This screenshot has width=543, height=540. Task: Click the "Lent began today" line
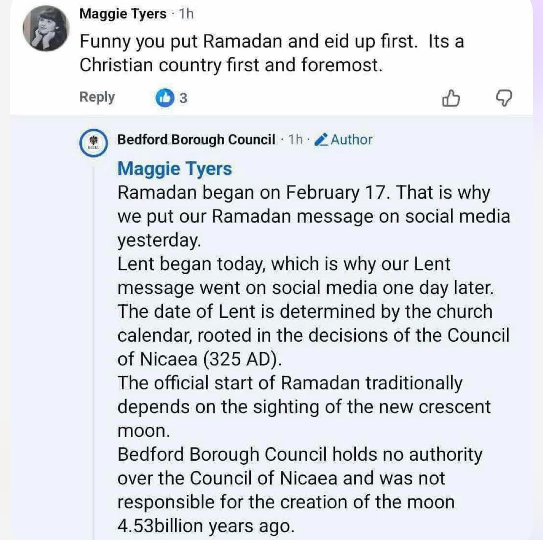click(284, 264)
